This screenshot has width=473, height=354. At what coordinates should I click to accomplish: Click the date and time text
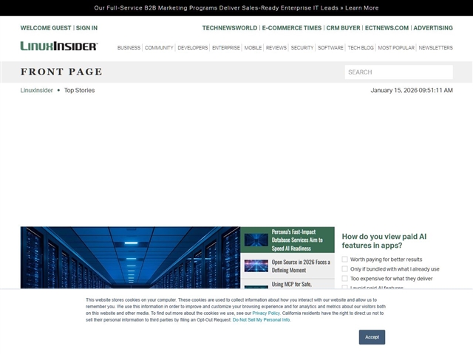[412, 90]
